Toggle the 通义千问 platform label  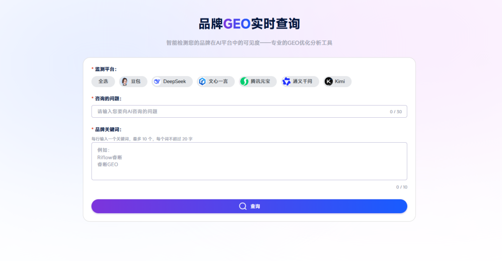pyautogui.click(x=303, y=82)
